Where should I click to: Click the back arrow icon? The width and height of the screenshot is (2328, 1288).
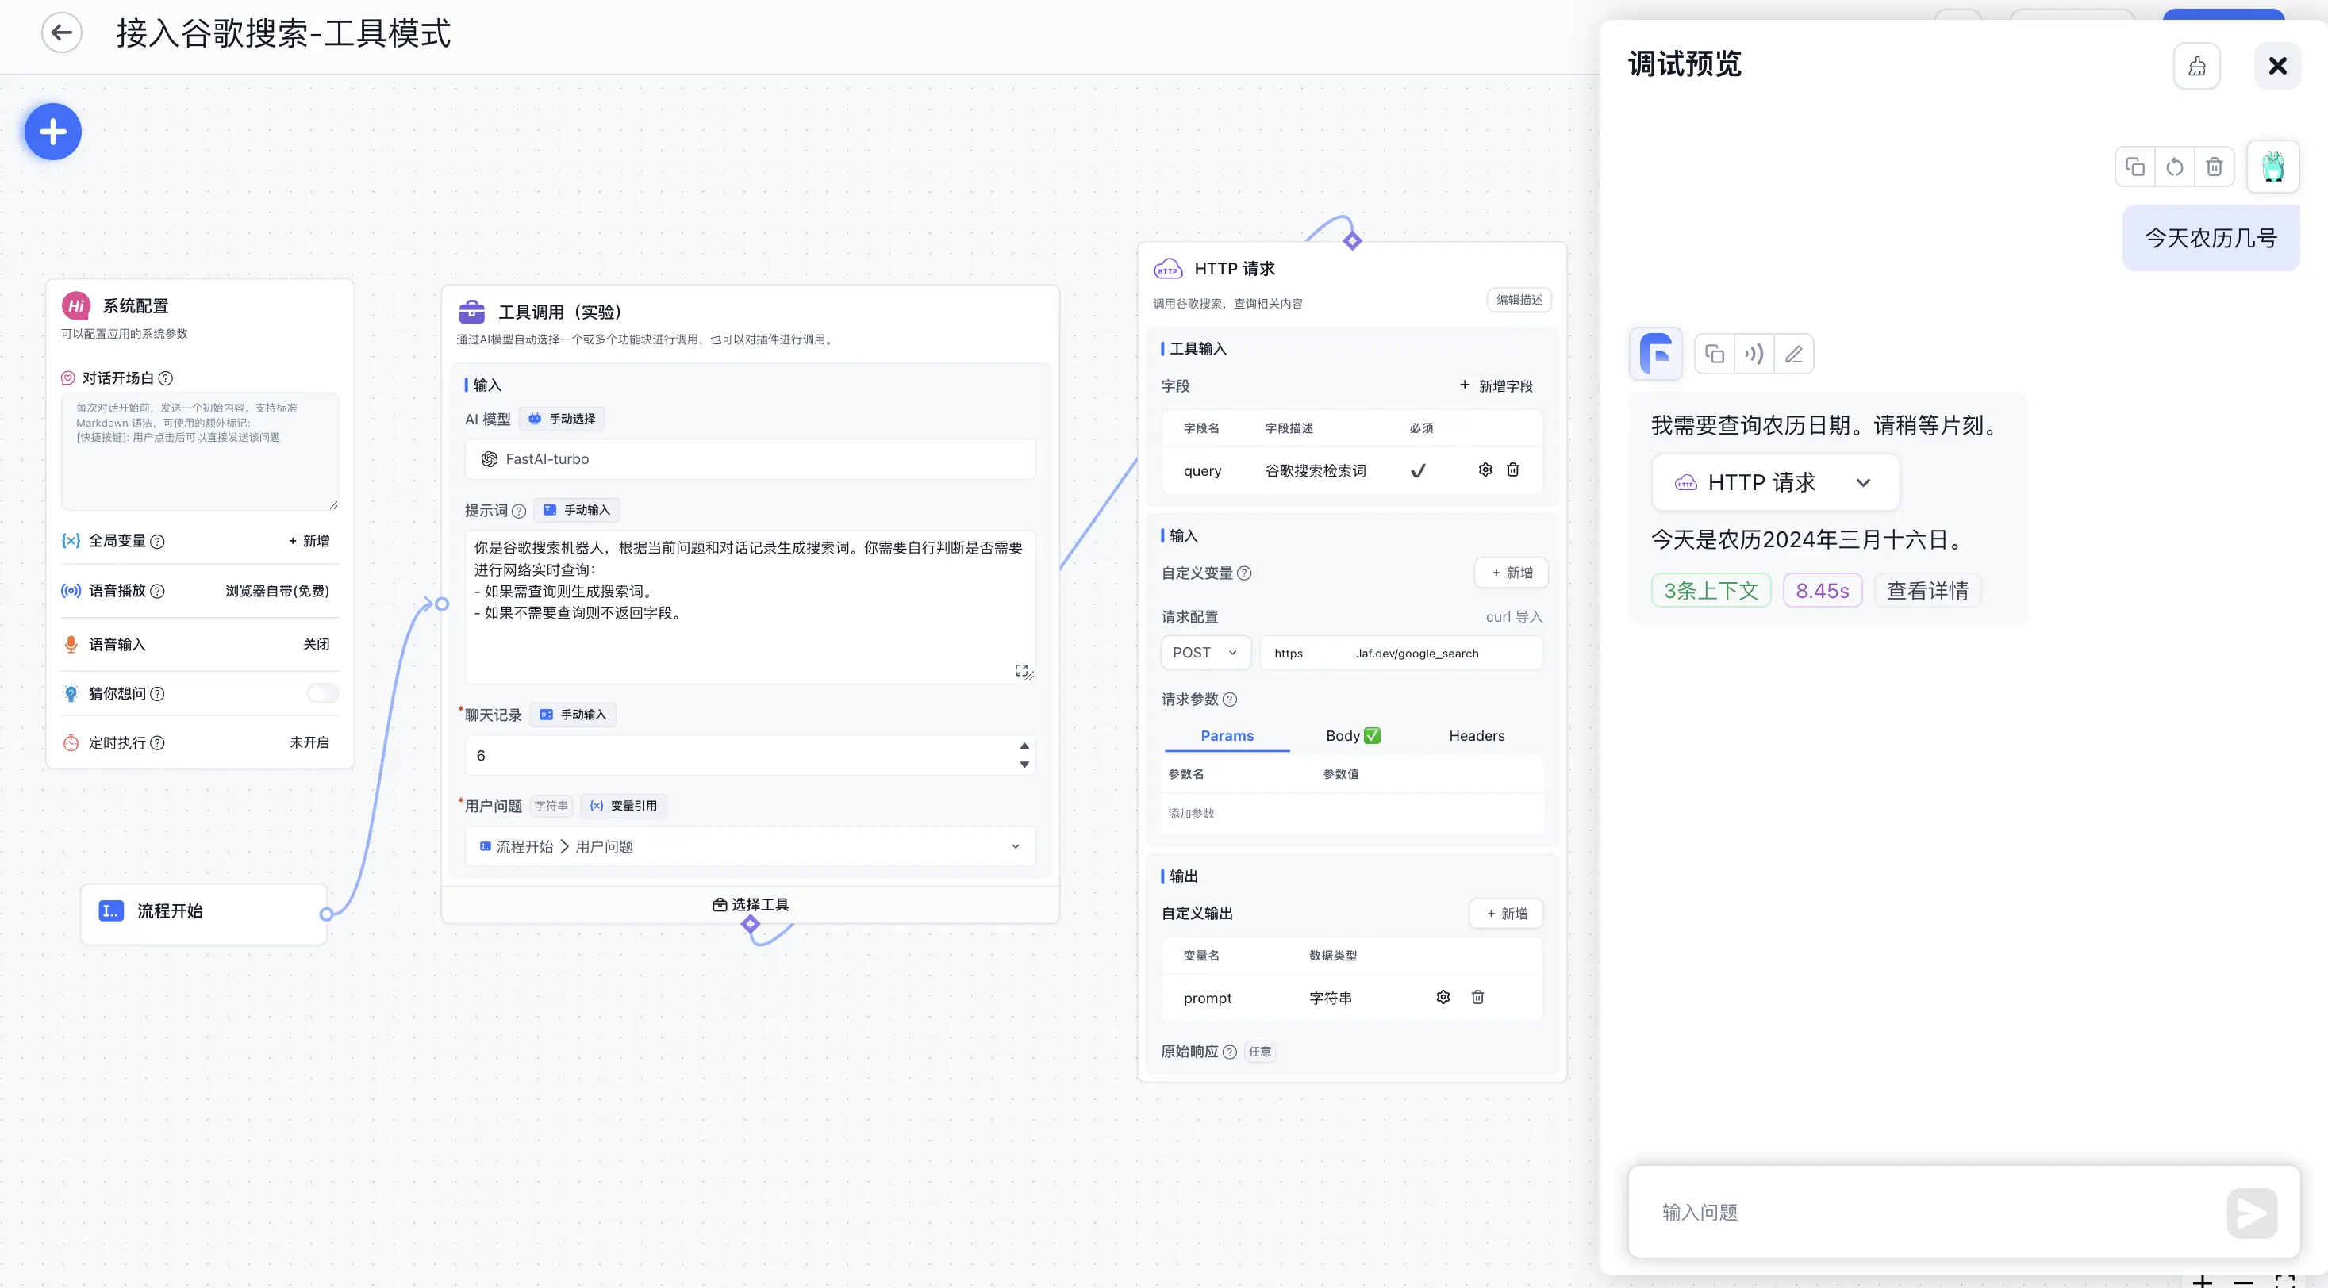(61, 33)
